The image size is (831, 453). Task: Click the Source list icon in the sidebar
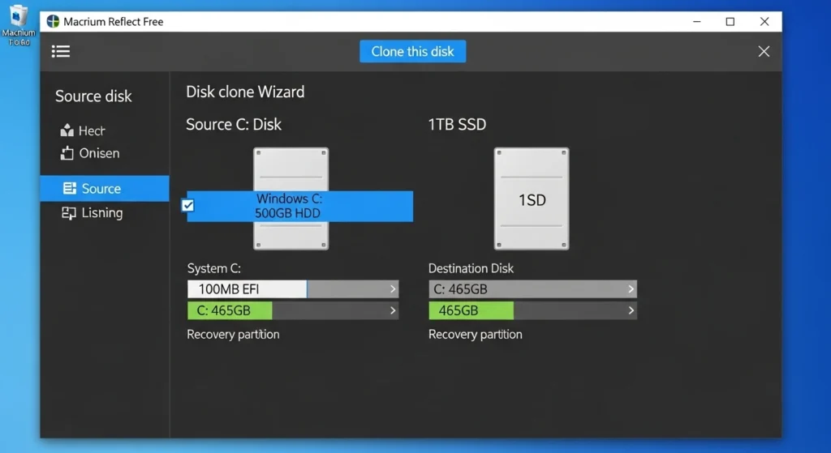[x=70, y=188]
